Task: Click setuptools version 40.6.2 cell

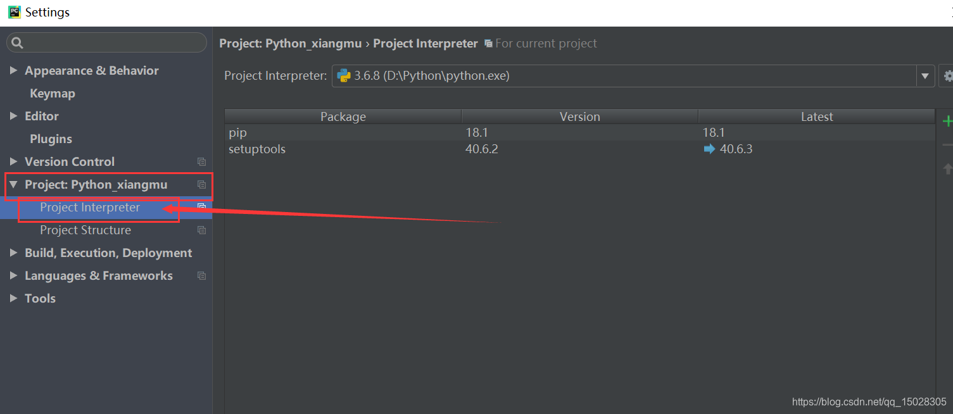Action: pos(482,149)
